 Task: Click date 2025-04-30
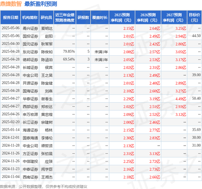click(x=11, y=44)
